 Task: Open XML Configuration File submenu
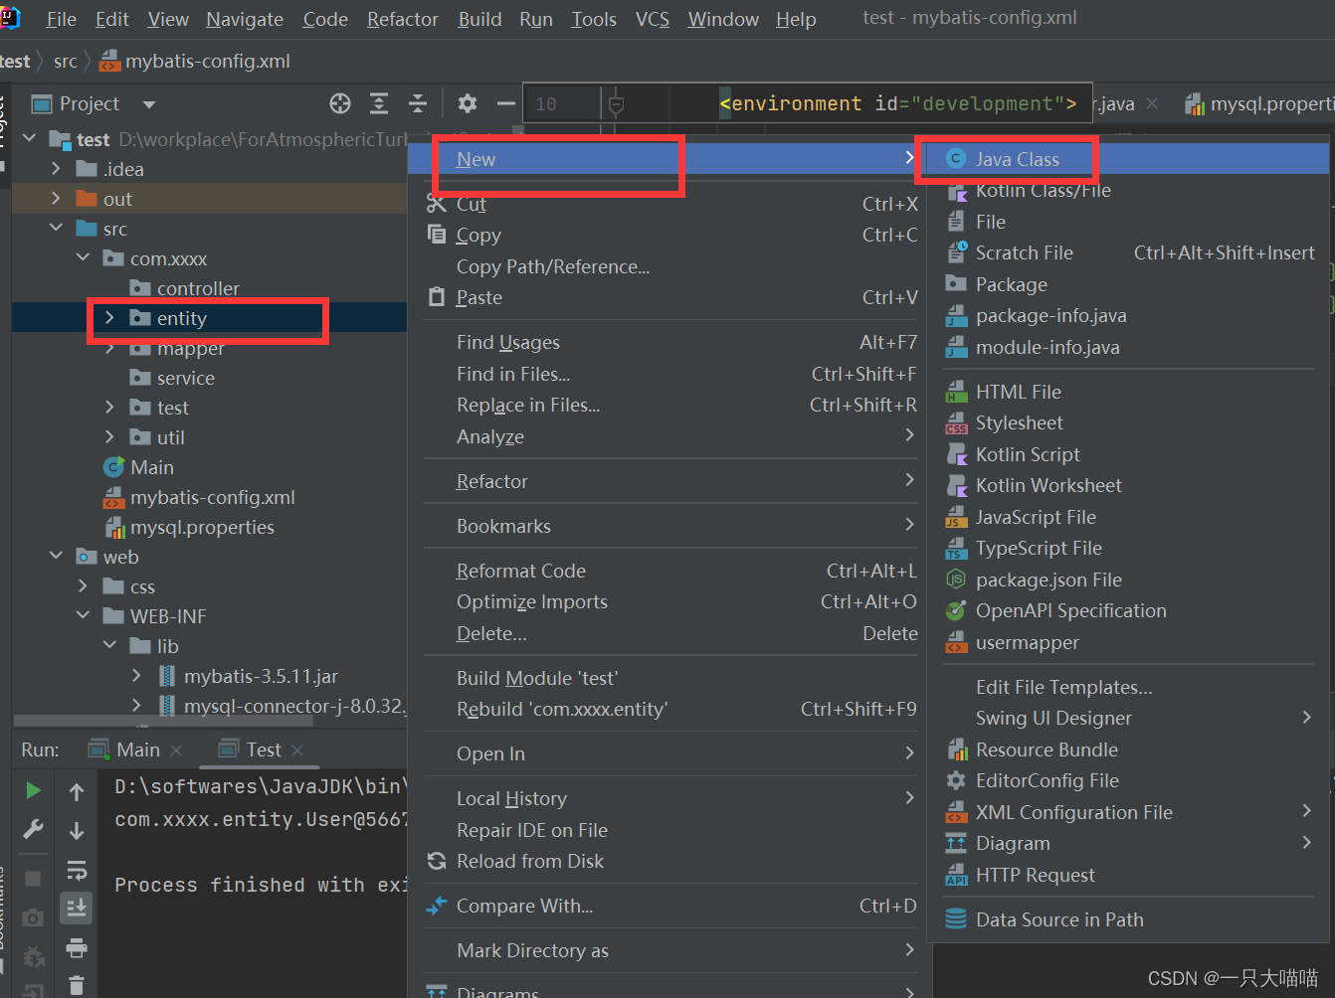[1128, 812]
